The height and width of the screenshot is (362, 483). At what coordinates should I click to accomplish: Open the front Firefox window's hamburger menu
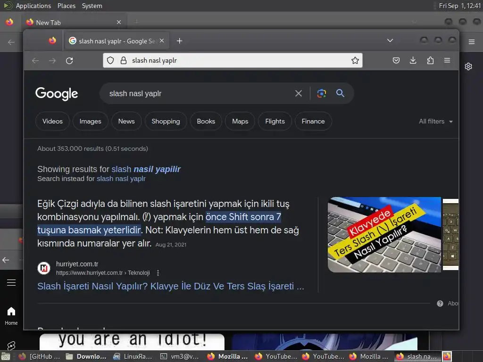(447, 60)
